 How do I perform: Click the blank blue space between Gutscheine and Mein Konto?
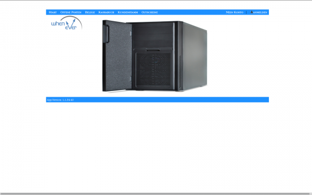pos(191,12)
